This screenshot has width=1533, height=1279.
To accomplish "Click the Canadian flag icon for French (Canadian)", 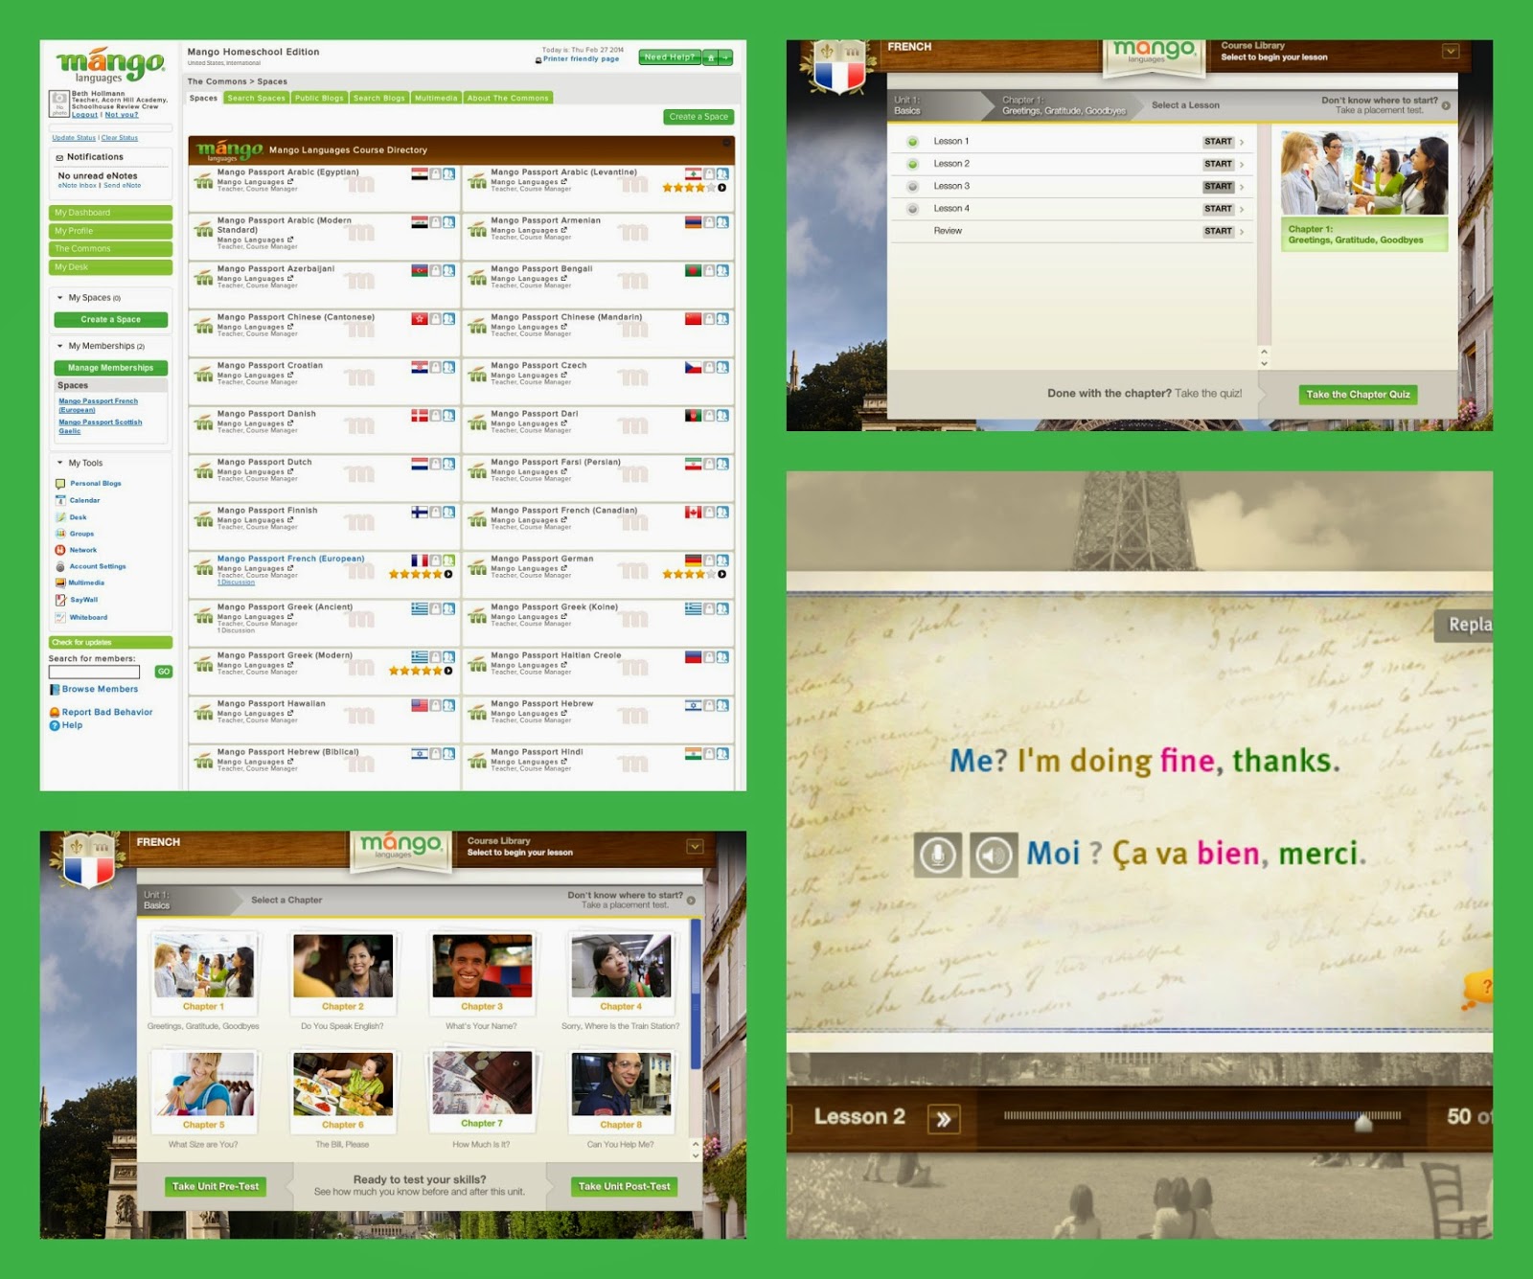I will point(693,513).
